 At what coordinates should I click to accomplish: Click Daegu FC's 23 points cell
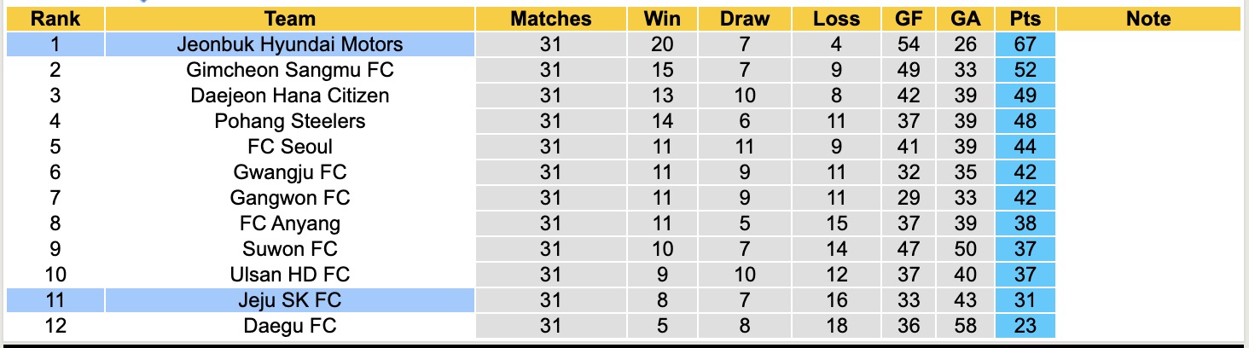point(1025,326)
